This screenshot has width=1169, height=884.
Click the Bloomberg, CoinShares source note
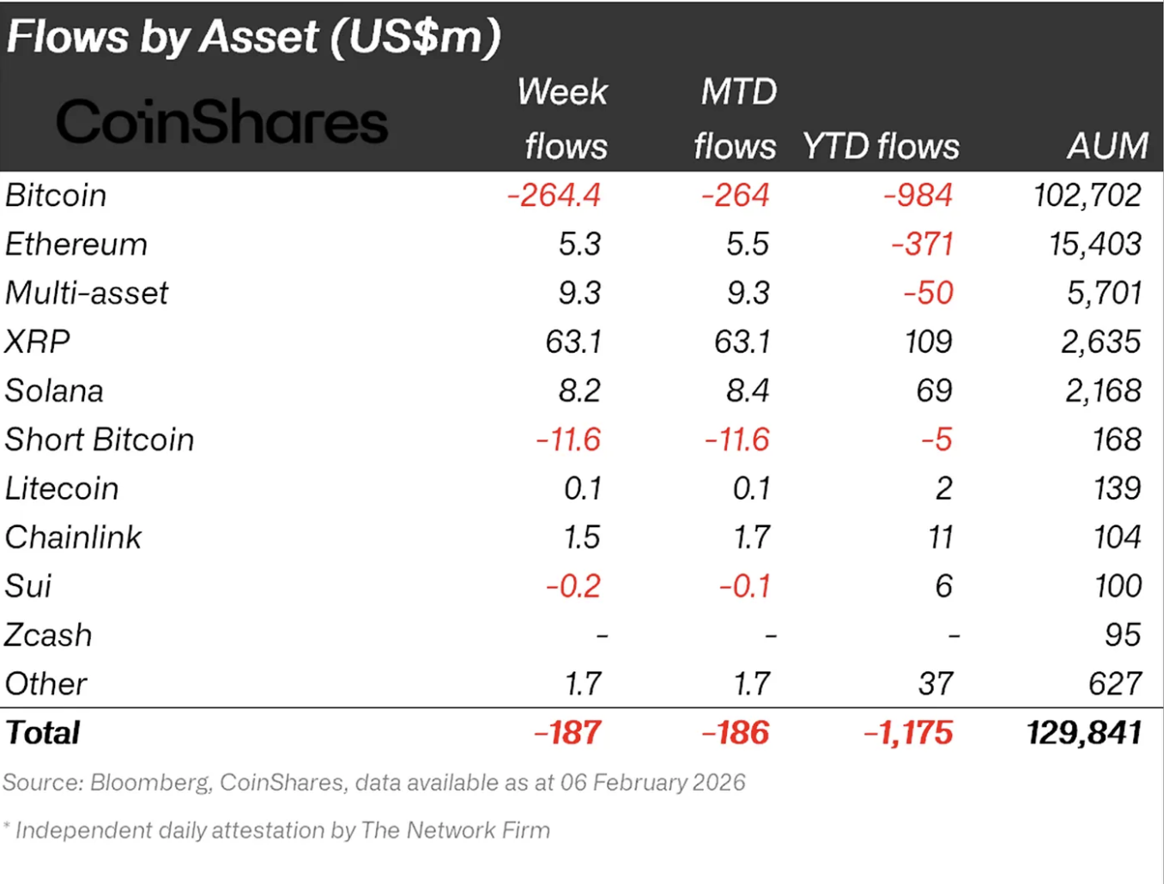coord(373,783)
